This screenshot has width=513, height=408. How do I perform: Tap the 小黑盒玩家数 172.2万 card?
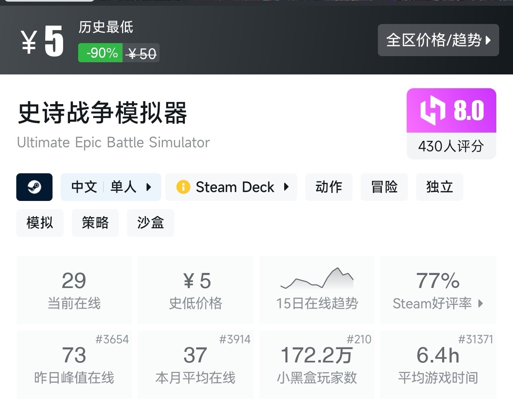coord(317,364)
